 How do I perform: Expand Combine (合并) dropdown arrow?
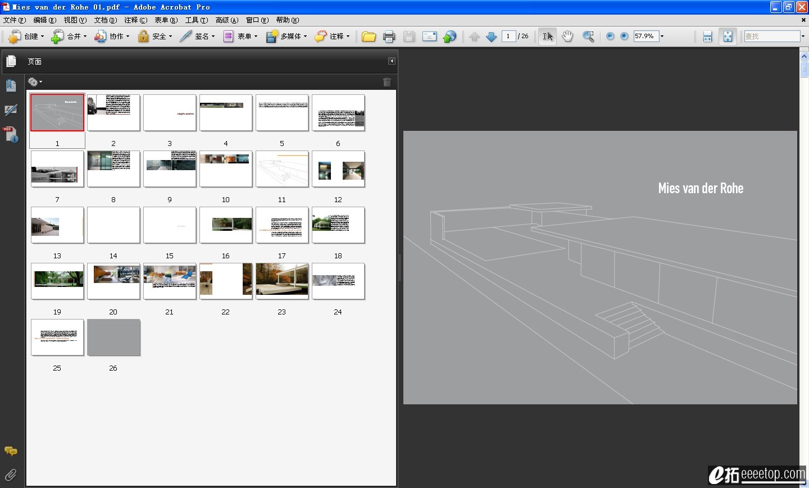(x=85, y=37)
